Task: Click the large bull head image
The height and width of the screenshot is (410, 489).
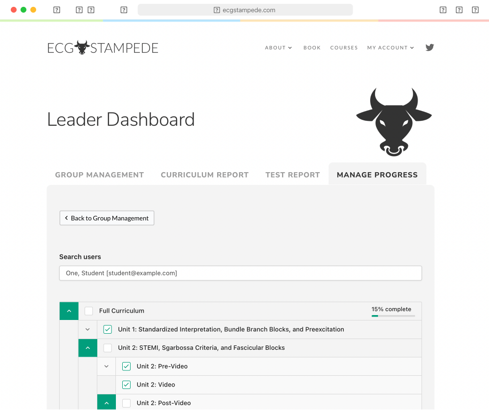Action: [394, 122]
